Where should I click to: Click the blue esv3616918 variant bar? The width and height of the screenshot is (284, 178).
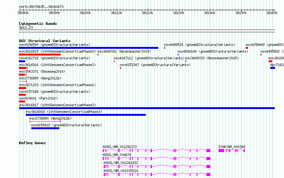(x=86, y=115)
